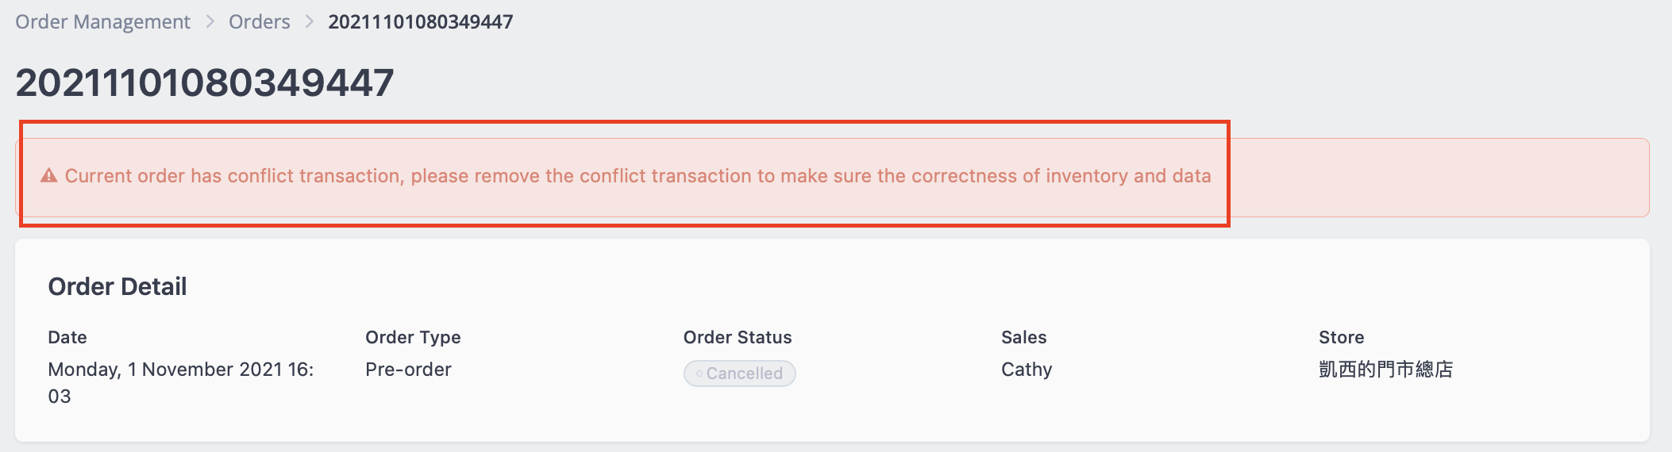Click the store name 凱西的門市總店
The height and width of the screenshot is (452, 1672).
point(1385,370)
